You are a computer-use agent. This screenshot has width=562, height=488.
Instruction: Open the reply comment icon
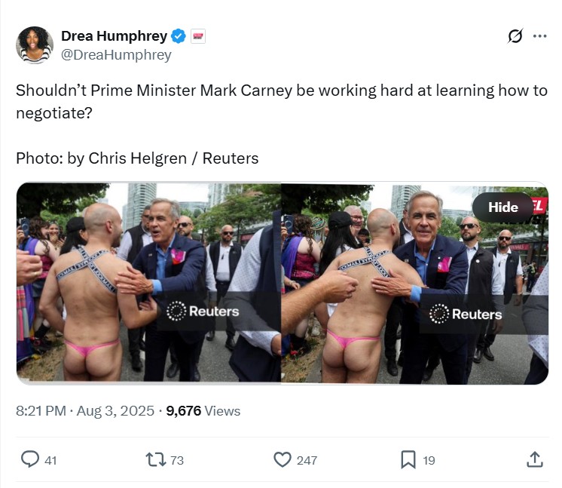point(30,459)
